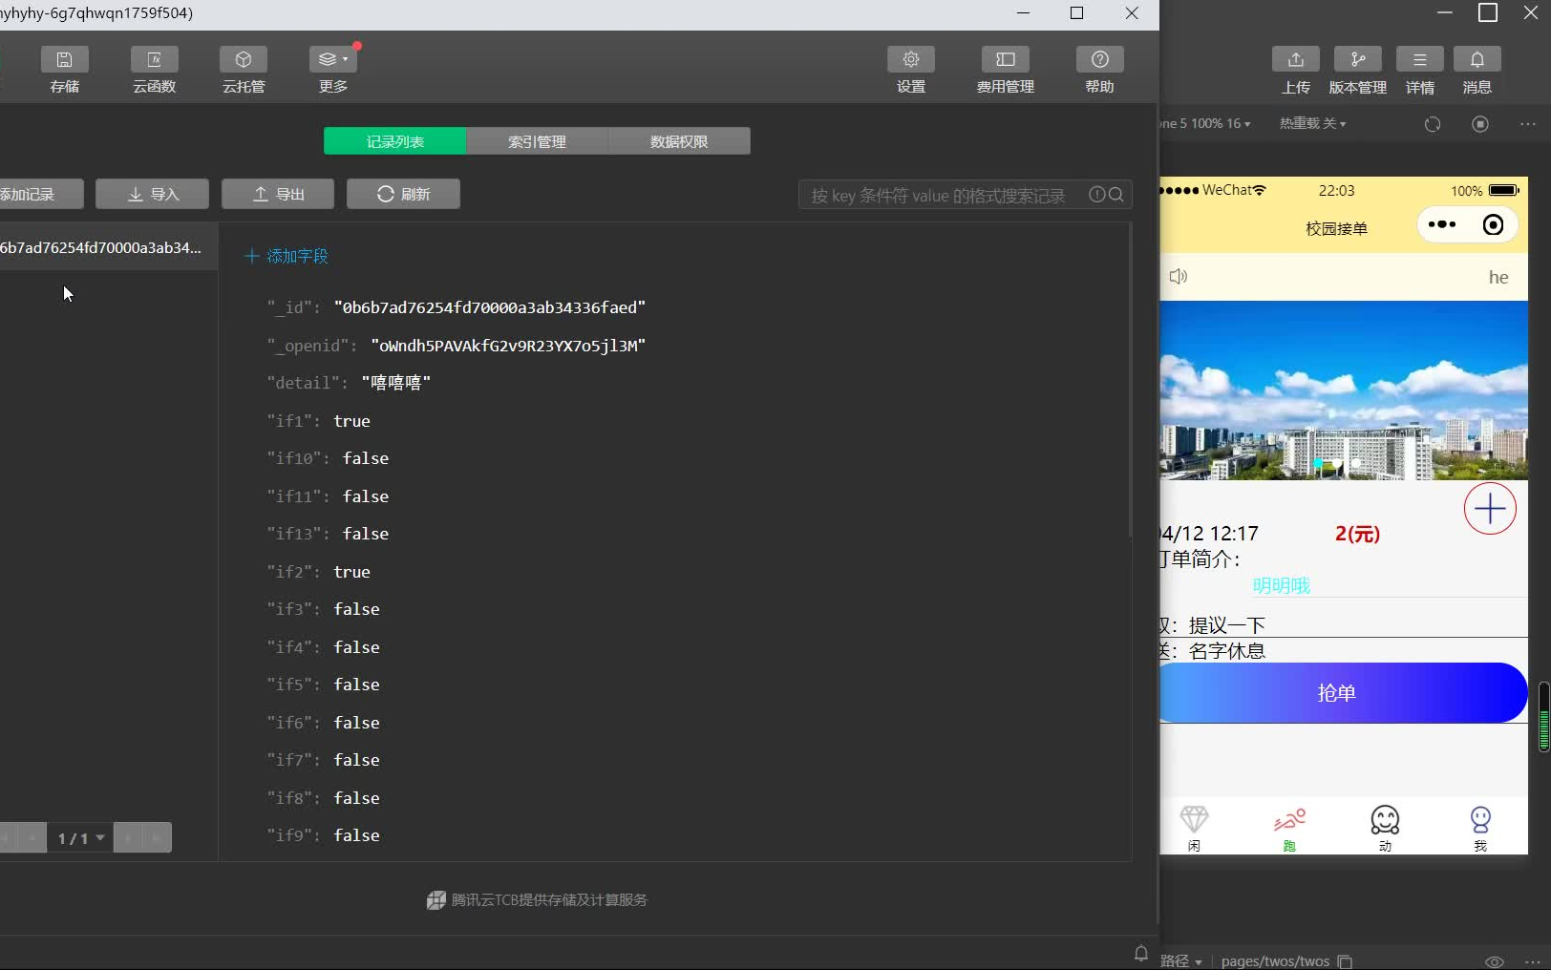The height and width of the screenshot is (970, 1551).
Task: Open 设置 settings in cloud console
Action: tap(911, 70)
